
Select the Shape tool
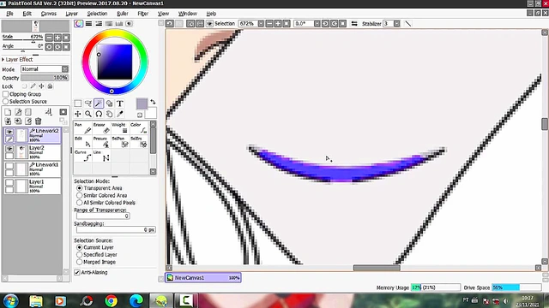[x=109, y=104]
